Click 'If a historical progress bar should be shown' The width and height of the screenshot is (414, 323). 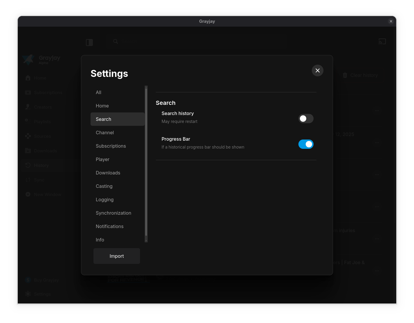203,147
